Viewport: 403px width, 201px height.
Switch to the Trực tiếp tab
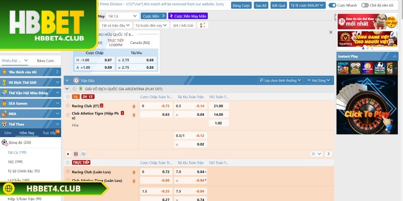49,133
